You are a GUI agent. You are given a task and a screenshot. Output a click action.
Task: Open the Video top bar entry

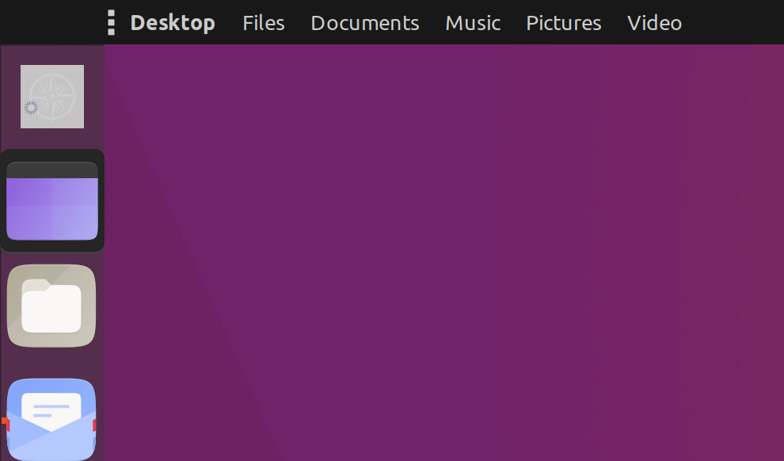click(x=654, y=23)
